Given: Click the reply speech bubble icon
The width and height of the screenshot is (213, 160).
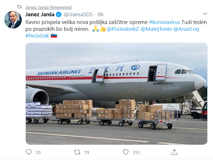Looking at the screenshot, I should point(29,152).
